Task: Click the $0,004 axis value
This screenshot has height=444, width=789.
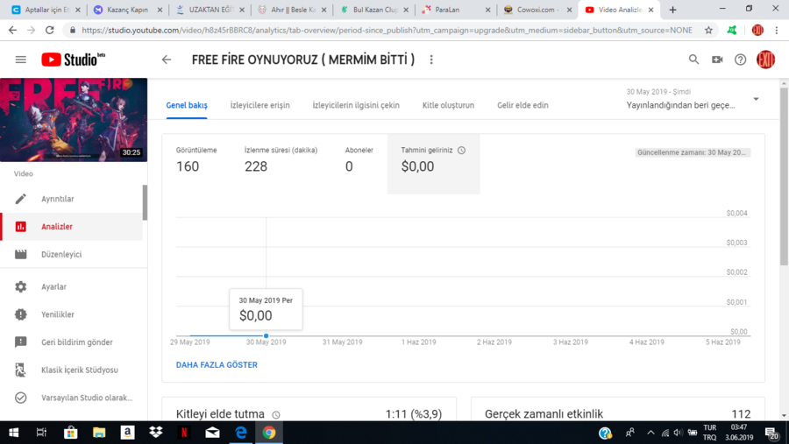Action: coord(736,213)
